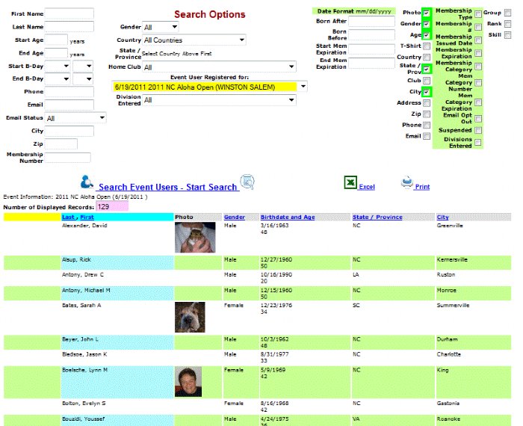Check the Email Opt Out checkbox
Image resolution: width=523 pixels, height=426 pixels.
(478, 118)
